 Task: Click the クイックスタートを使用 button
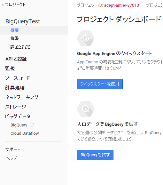(x=100, y=84)
